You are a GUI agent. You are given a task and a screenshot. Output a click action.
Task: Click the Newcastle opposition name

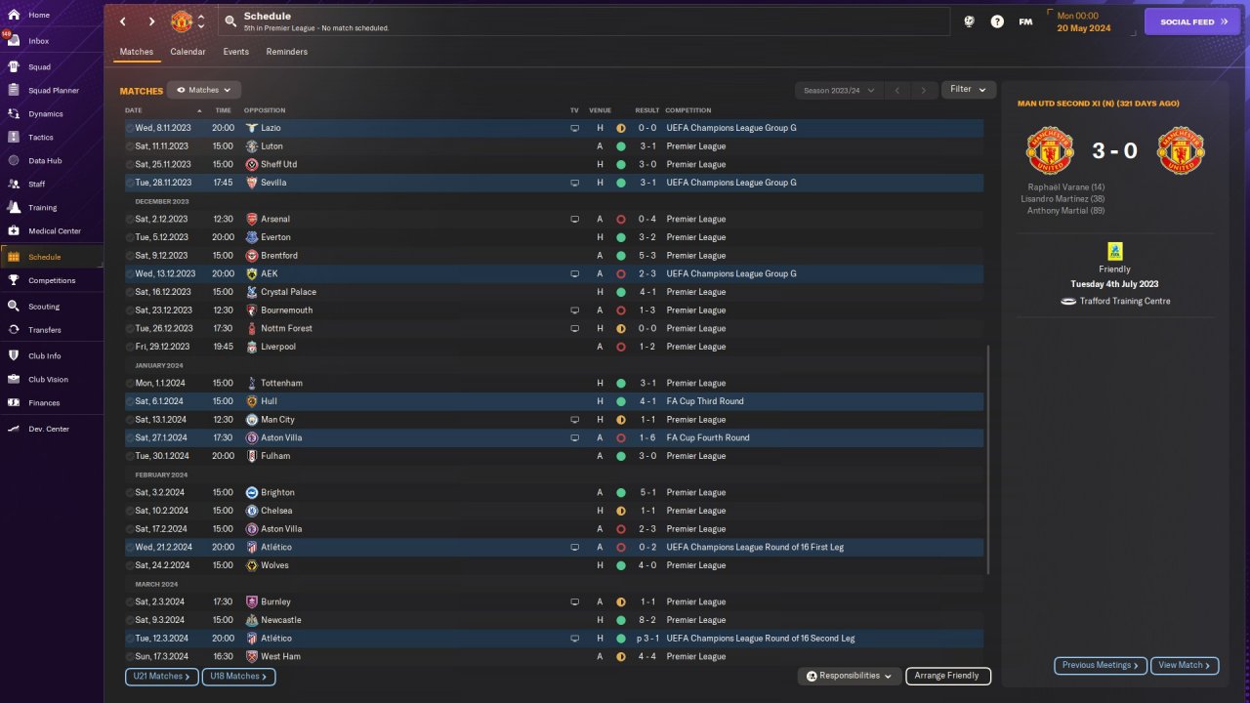[x=281, y=620]
